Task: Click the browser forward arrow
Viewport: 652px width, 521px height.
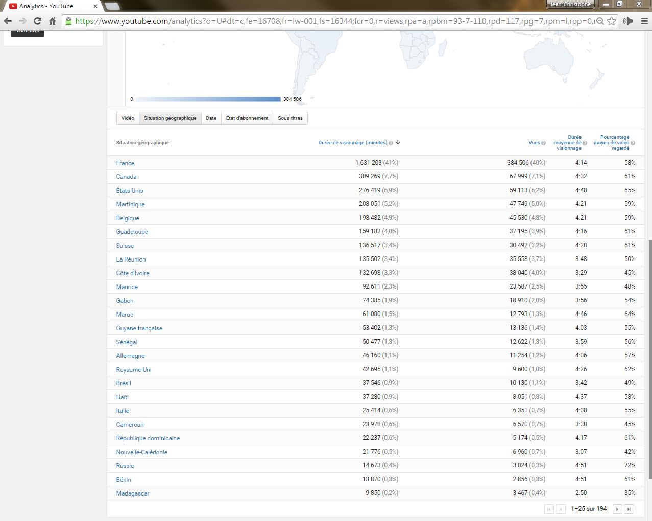Action: click(x=22, y=21)
